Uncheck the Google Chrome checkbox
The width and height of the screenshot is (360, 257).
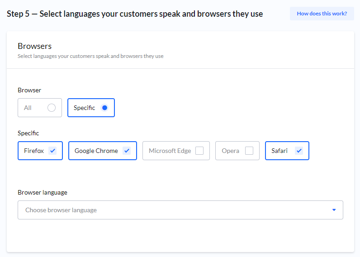coord(127,151)
